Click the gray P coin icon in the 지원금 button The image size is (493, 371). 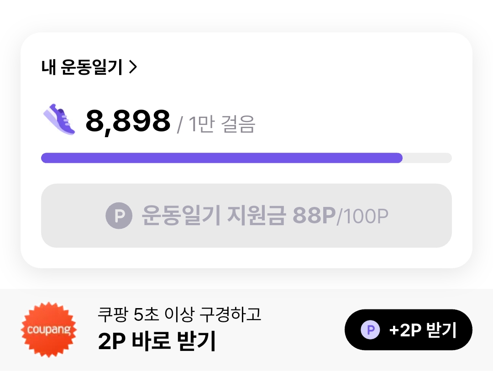[x=119, y=216]
